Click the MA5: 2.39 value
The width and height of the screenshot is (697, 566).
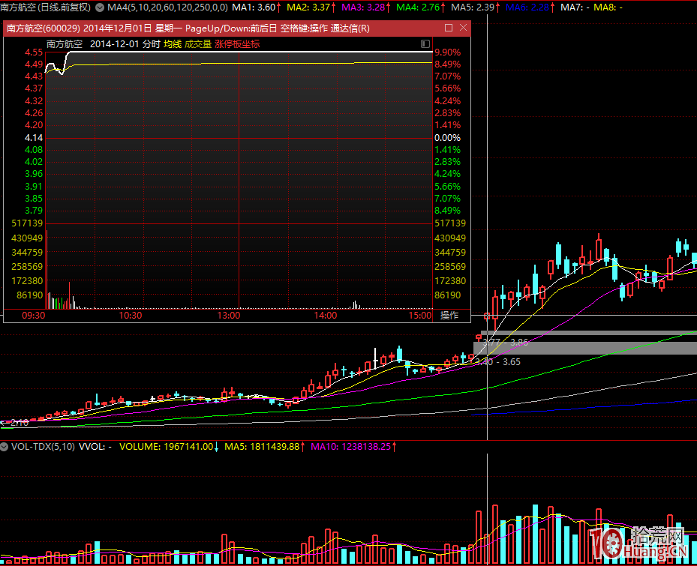pos(473,7)
